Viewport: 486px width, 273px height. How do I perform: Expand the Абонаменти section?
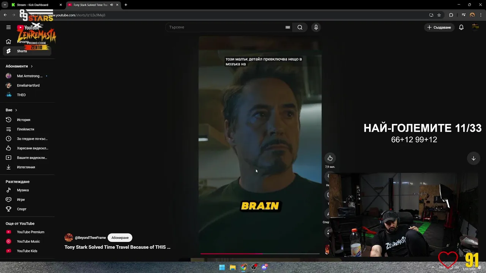click(19, 66)
